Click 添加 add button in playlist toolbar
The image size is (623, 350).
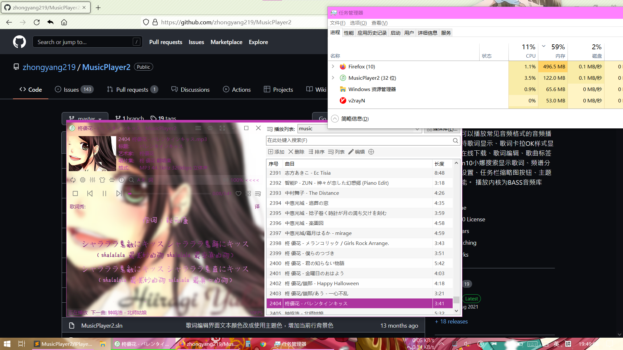[x=276, y=152]
